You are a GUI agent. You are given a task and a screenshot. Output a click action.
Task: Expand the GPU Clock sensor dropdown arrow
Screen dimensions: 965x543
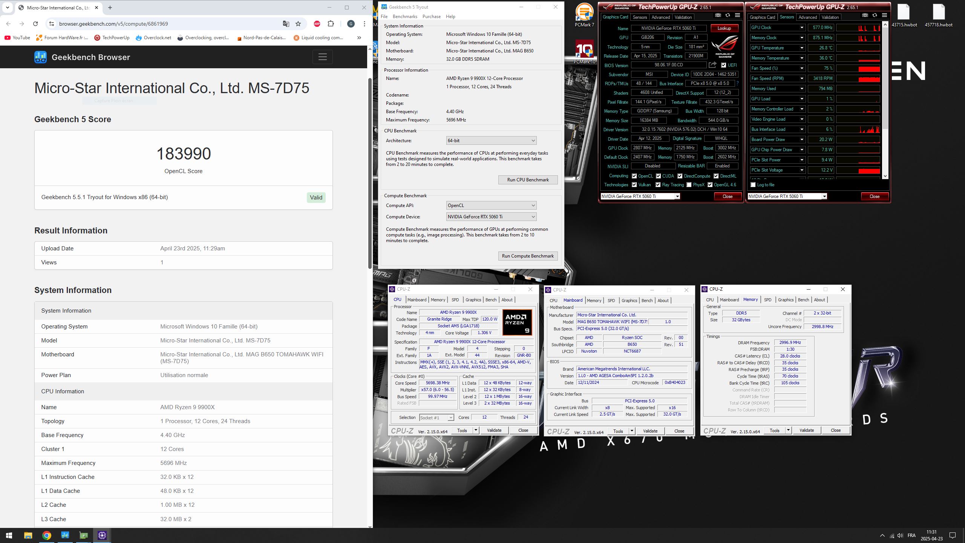(x=802, y=28)
